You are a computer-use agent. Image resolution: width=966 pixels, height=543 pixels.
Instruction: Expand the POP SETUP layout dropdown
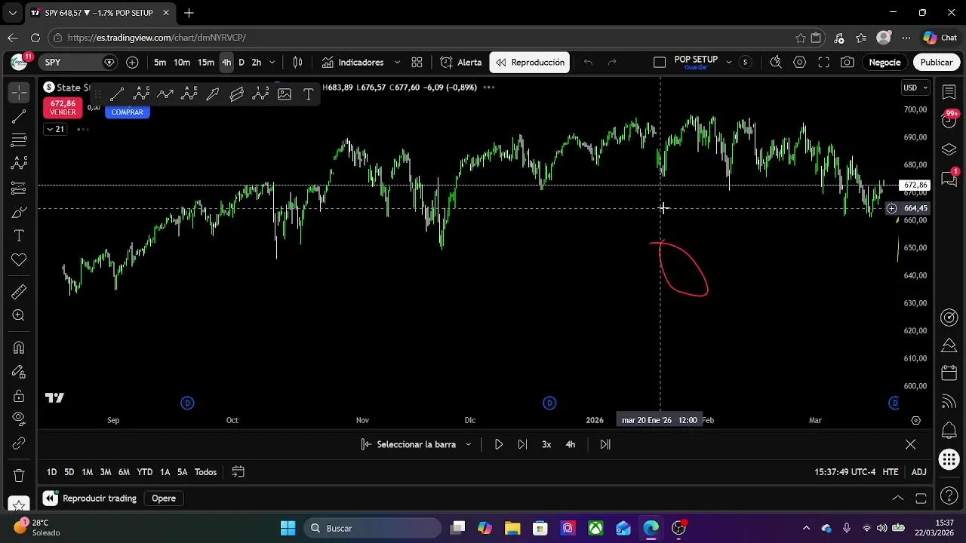point(729,63)
